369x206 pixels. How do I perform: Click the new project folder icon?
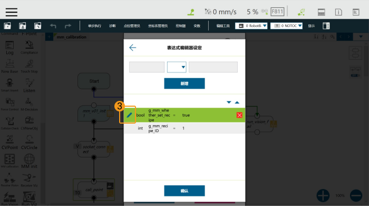click(7, 25)
